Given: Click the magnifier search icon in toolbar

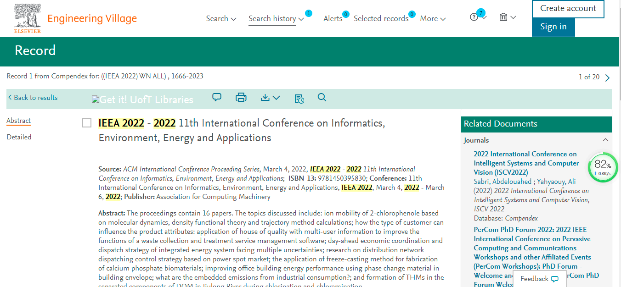Looking at the screenshot, I should (322, 97).
